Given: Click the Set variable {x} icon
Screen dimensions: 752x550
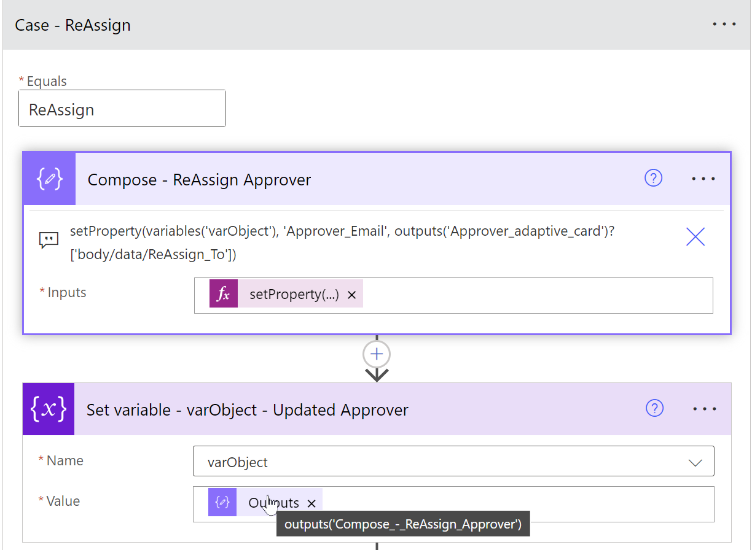Looking at the screenshot, I should 48,409.
